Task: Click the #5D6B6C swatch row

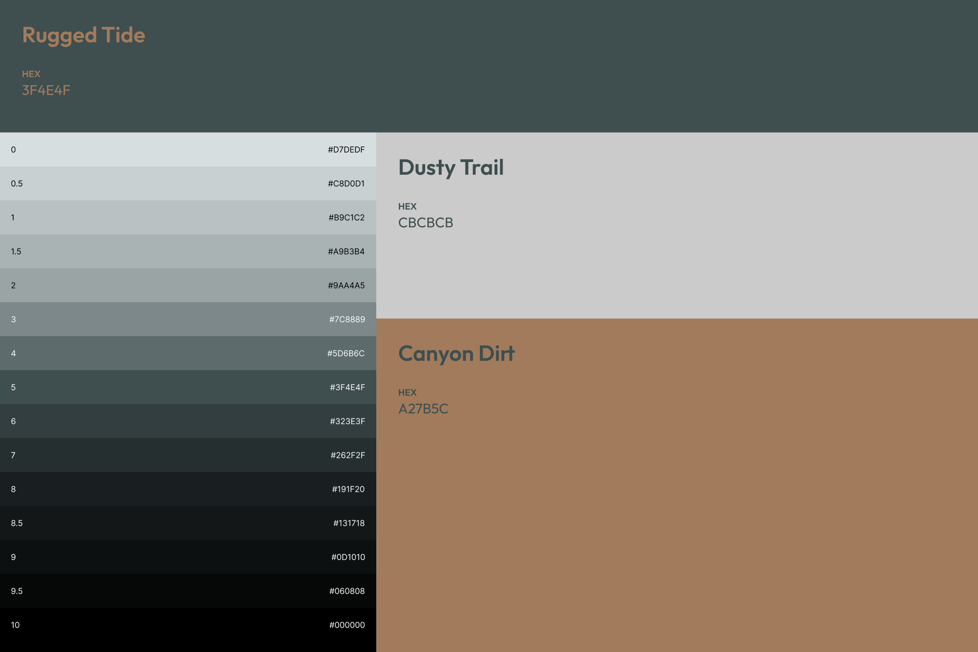Action: [188, 353]
